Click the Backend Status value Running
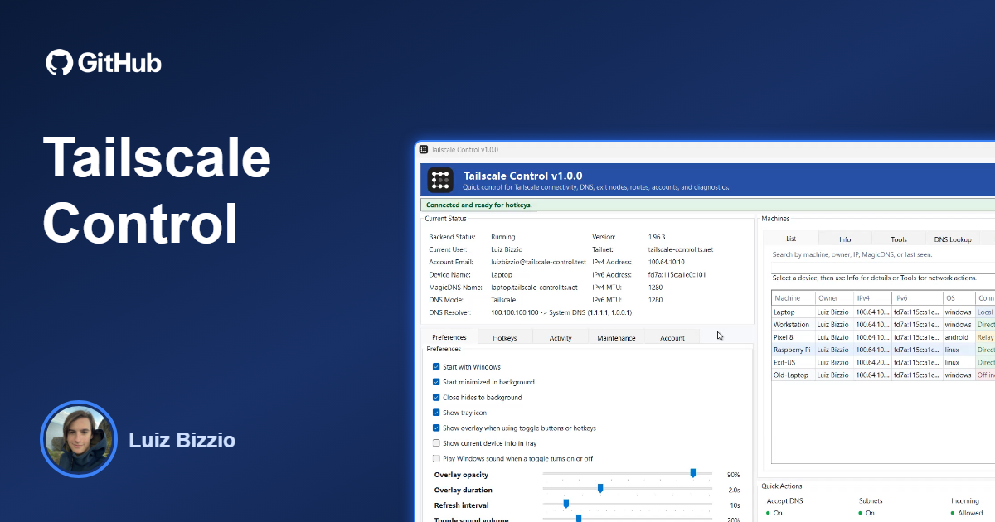The width and height of the screenshot is (995, 522). pos(502,237)
